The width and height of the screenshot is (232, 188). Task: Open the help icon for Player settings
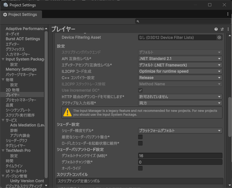click(x=216, y=29)
